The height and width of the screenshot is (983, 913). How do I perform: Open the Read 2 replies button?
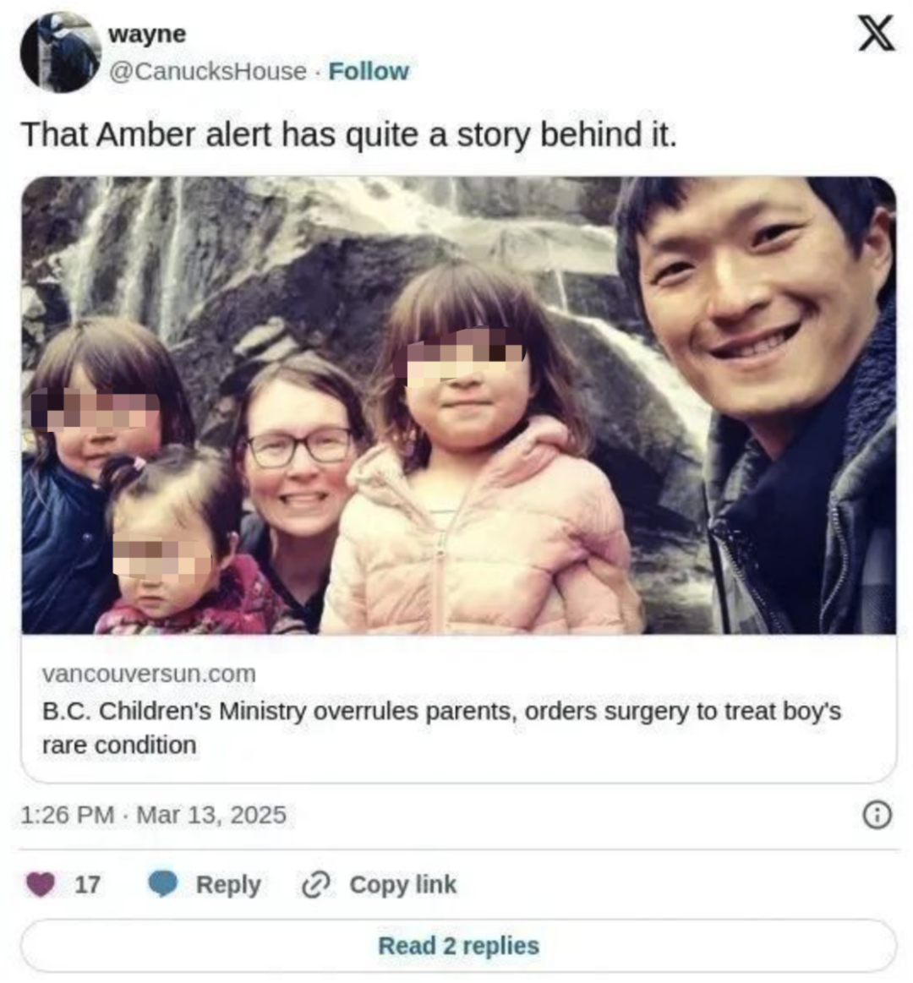tap(458, 946)
